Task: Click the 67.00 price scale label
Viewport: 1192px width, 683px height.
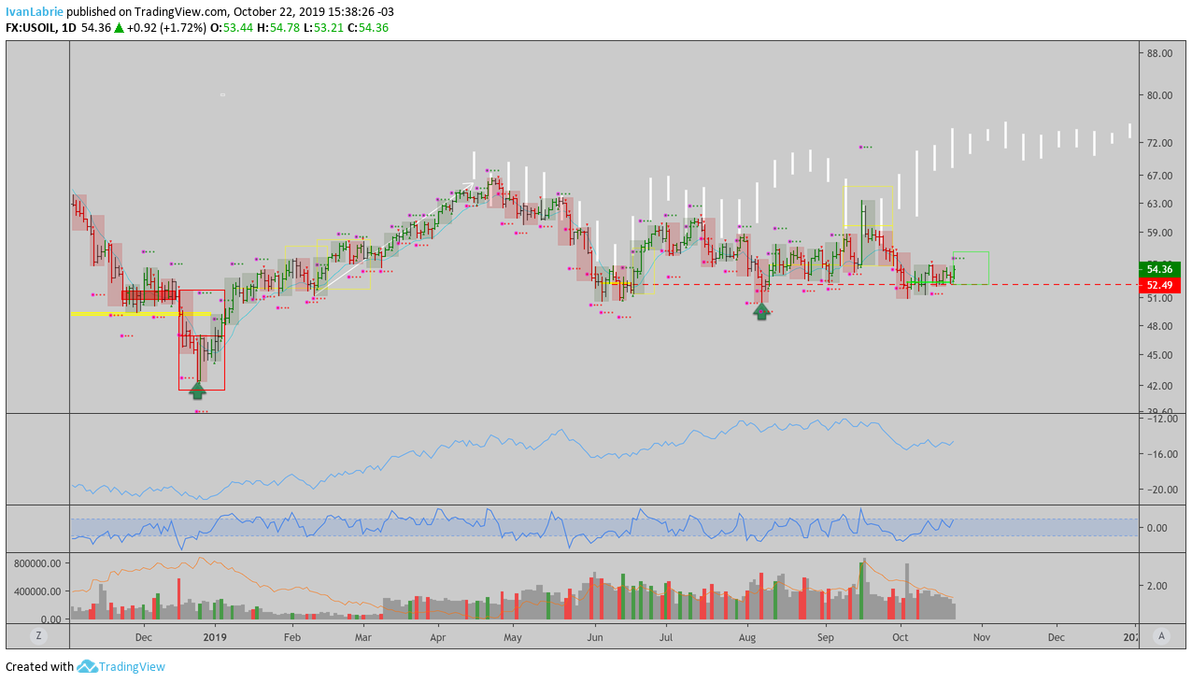Action: (1160, 176)
